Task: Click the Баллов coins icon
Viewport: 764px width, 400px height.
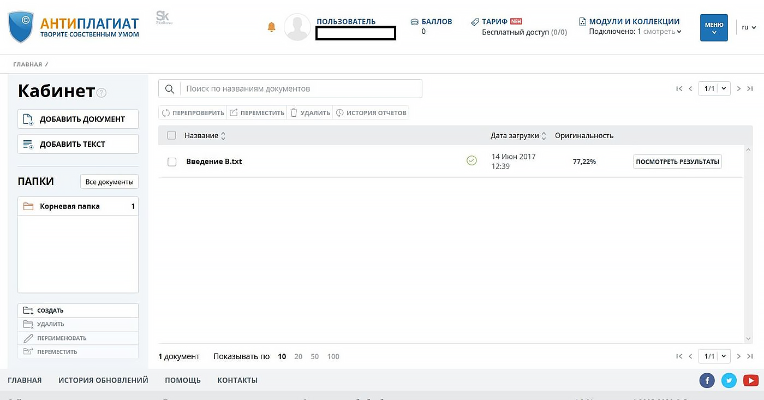Action: click(x=415, y=22)
